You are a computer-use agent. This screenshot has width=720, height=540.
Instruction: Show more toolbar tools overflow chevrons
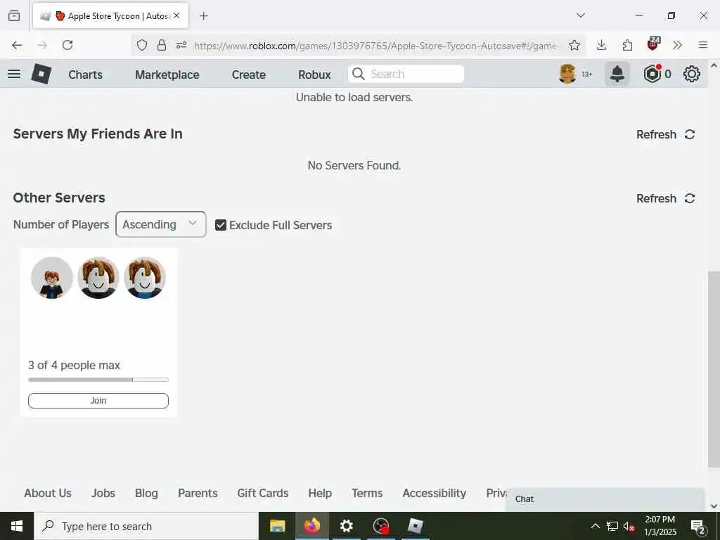pyautogui.click(x=677, y=45)
